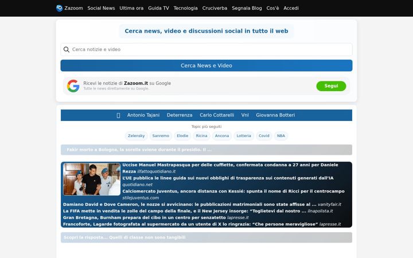Select the Lotteria topic tag

pos(244,136)
